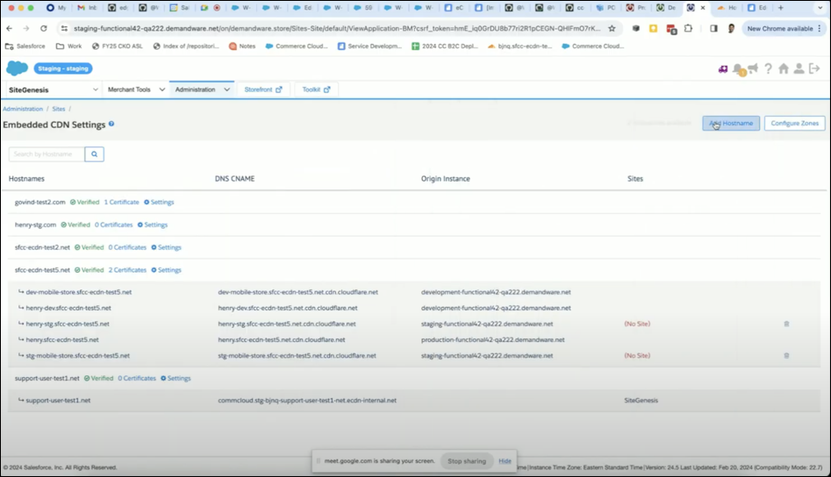Click the address bar URL
This screenshot has width=831, height=477.
(337, 29)
